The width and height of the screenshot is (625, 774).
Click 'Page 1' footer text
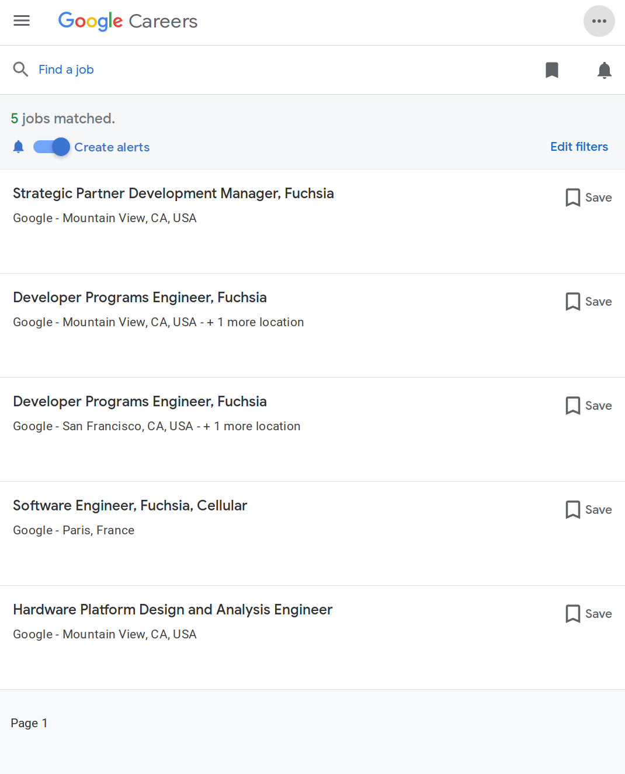(29, 723)
